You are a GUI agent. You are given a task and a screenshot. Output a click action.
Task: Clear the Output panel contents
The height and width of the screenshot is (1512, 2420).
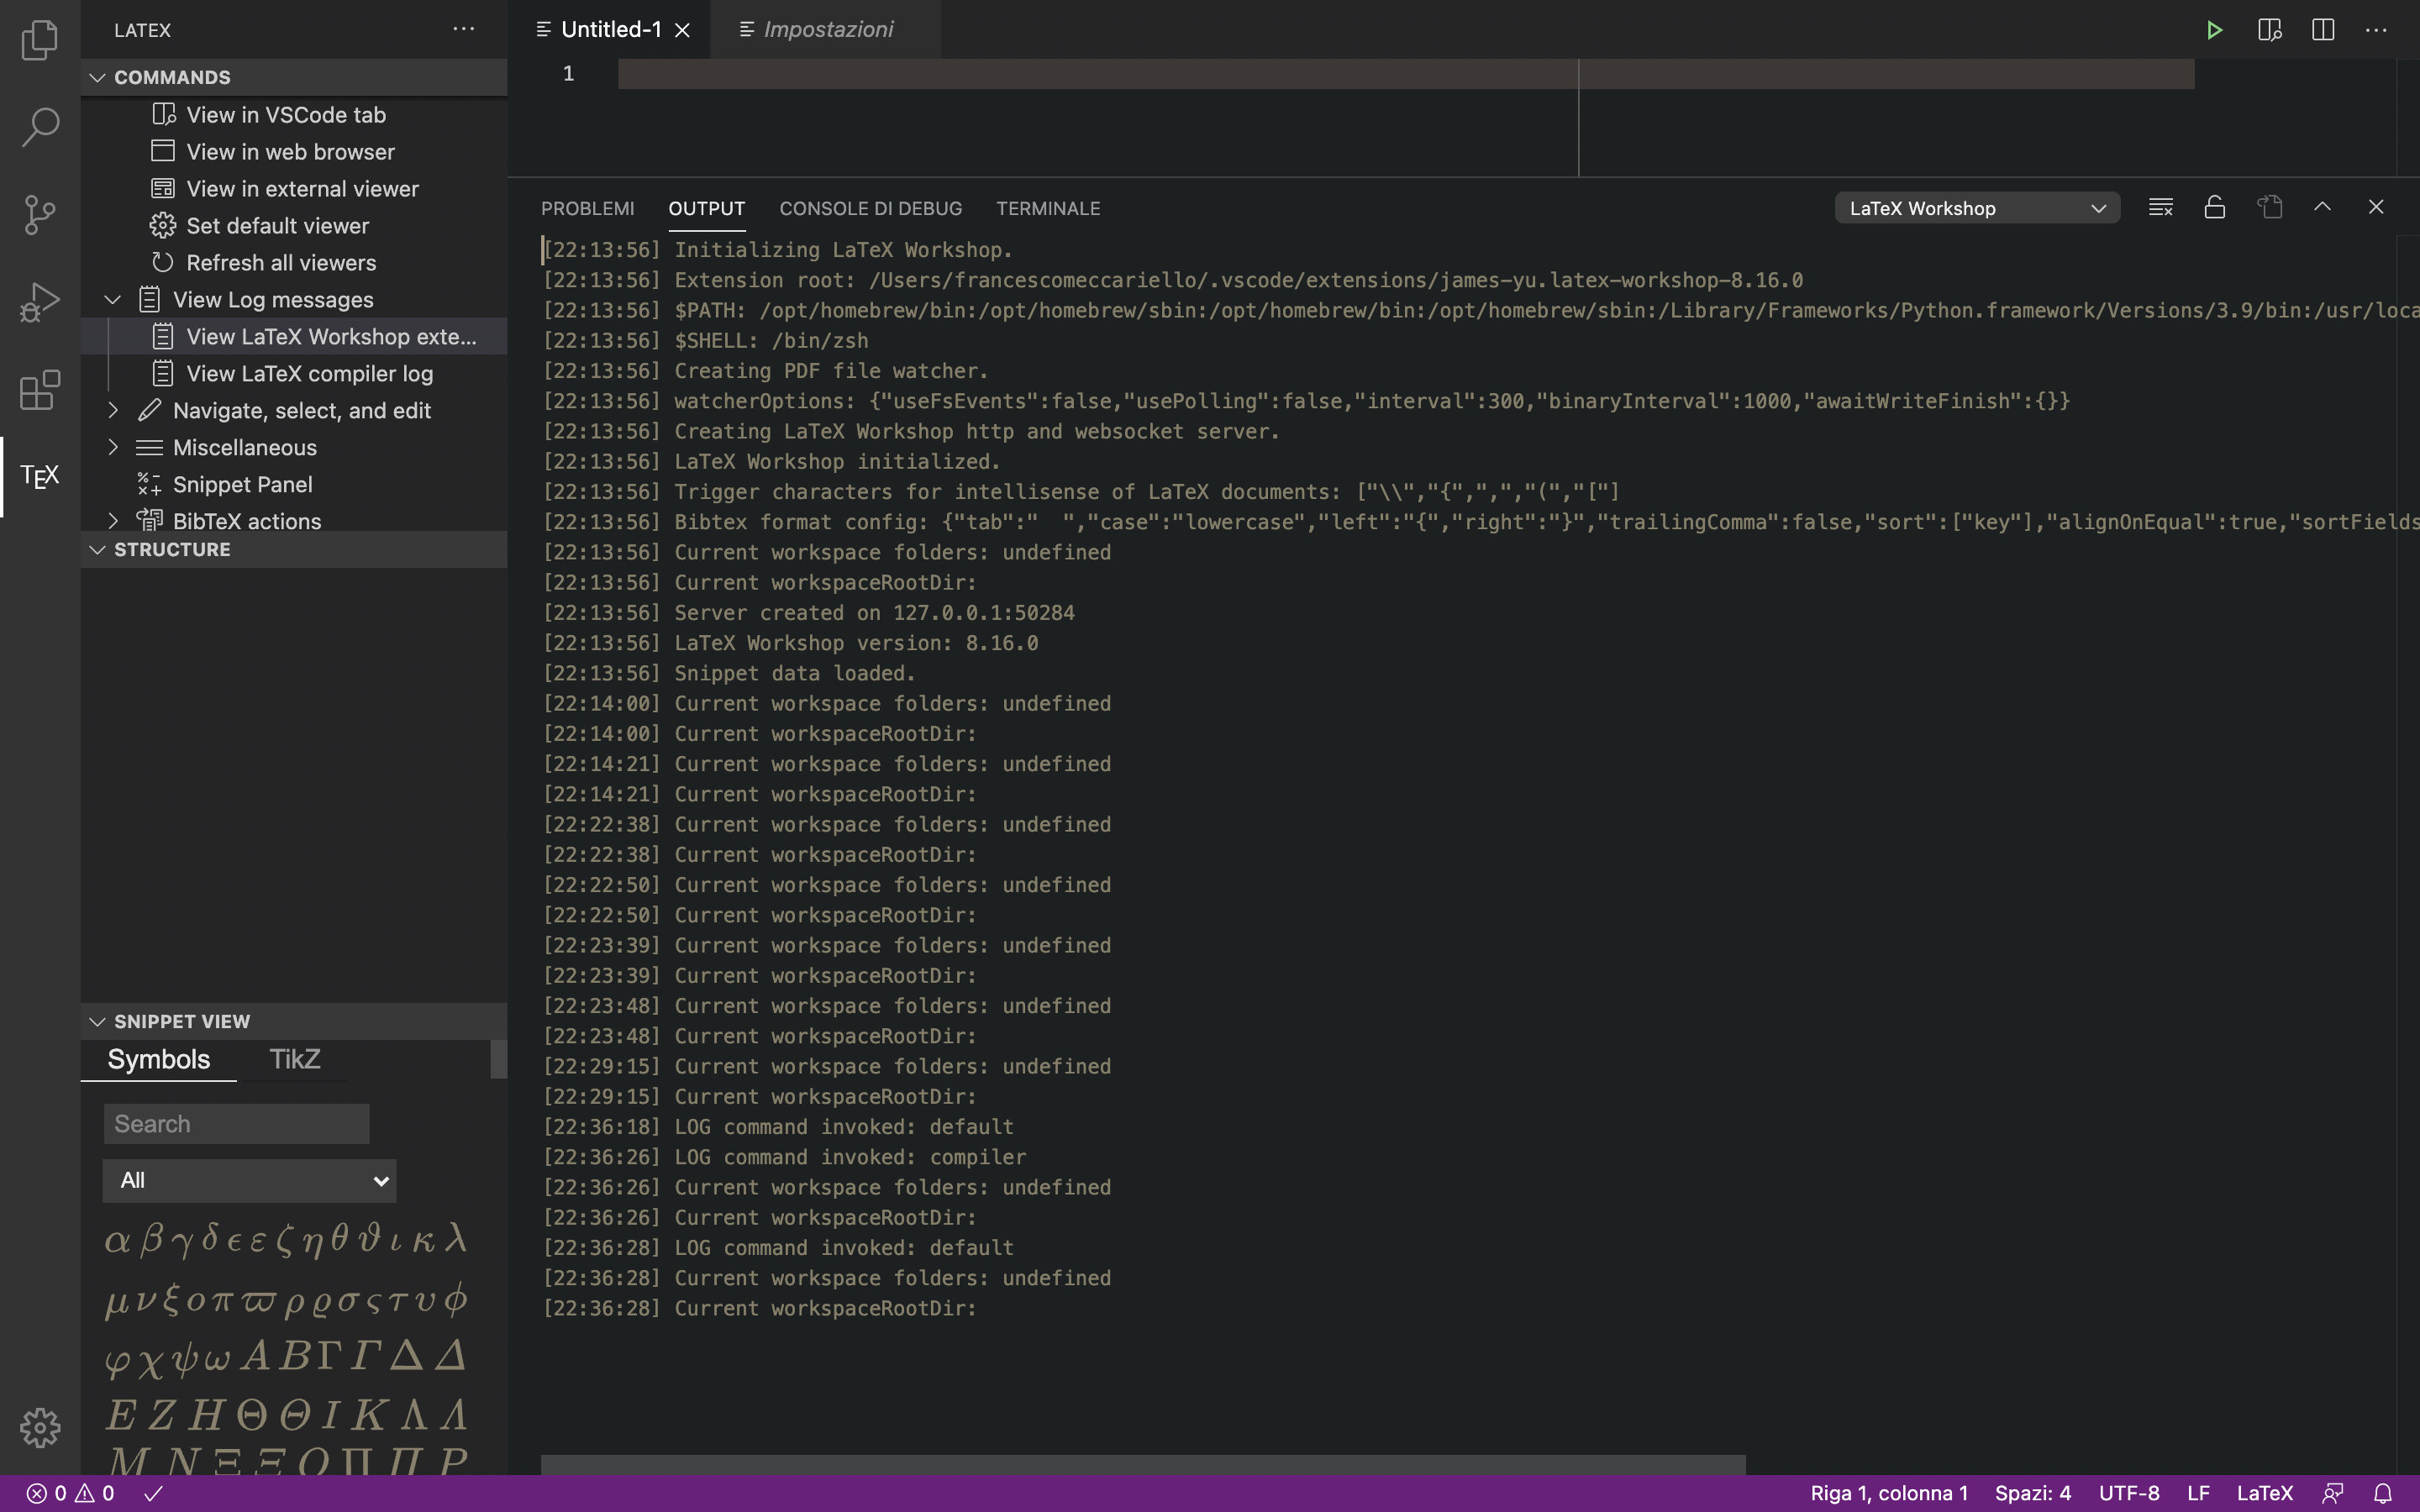coord(2160,207)
